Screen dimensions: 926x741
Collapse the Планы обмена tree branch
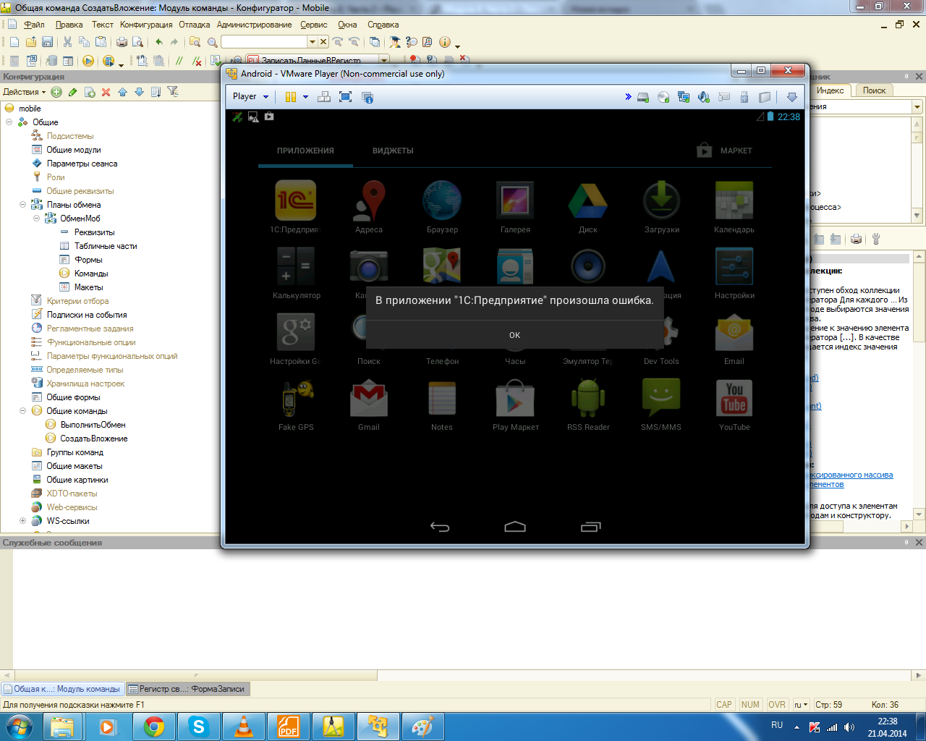coord(22,205)
